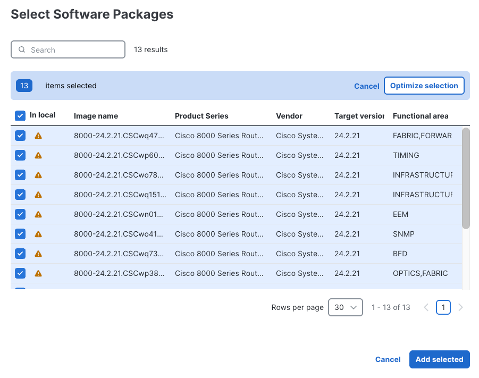Click the next page arrow

coord(460,307)
